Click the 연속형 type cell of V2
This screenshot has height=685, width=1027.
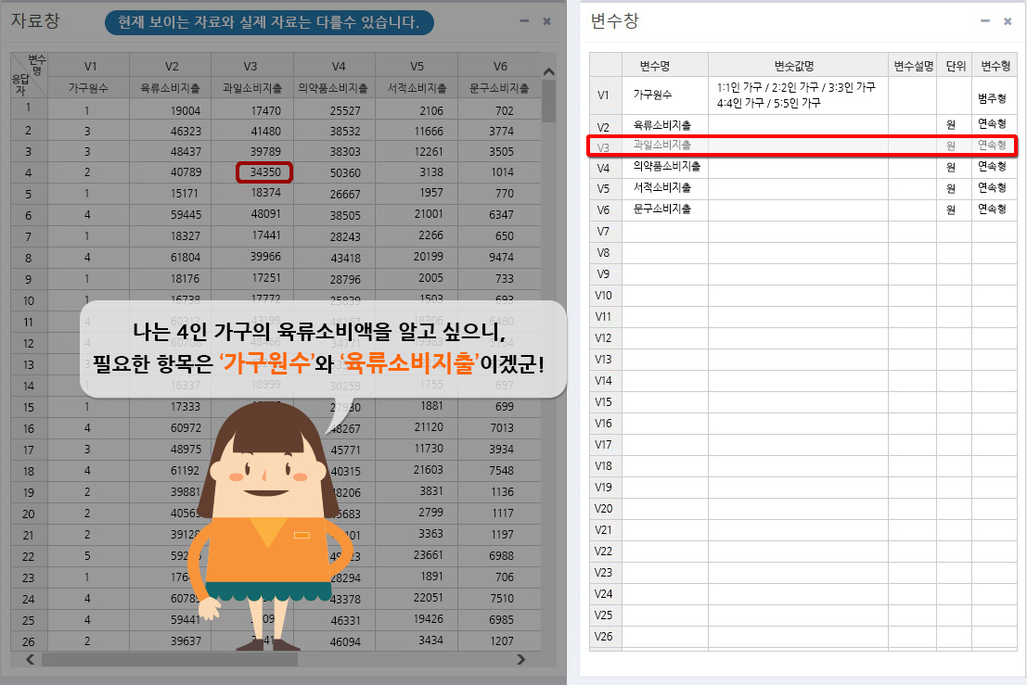(994, 124)
